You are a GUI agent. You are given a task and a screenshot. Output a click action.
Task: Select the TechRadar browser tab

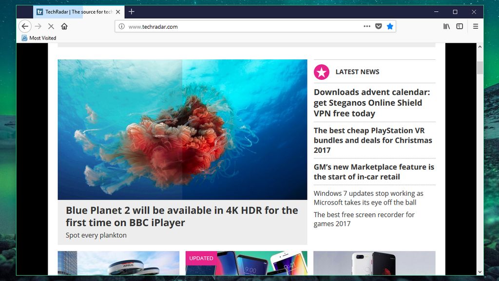tap(73, 12)
